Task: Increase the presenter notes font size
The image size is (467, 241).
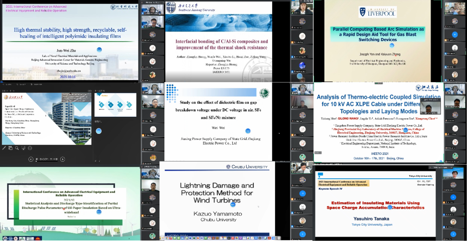Action: pos(95,161)
